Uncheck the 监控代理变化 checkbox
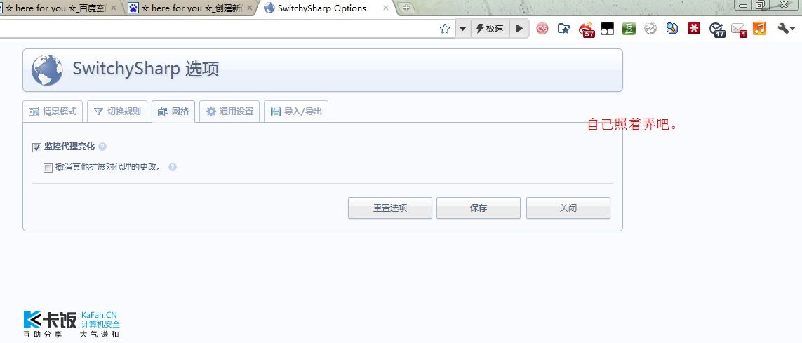Image resolution: width=802 pixels, height=343 pixels. [x=36, y=148]
